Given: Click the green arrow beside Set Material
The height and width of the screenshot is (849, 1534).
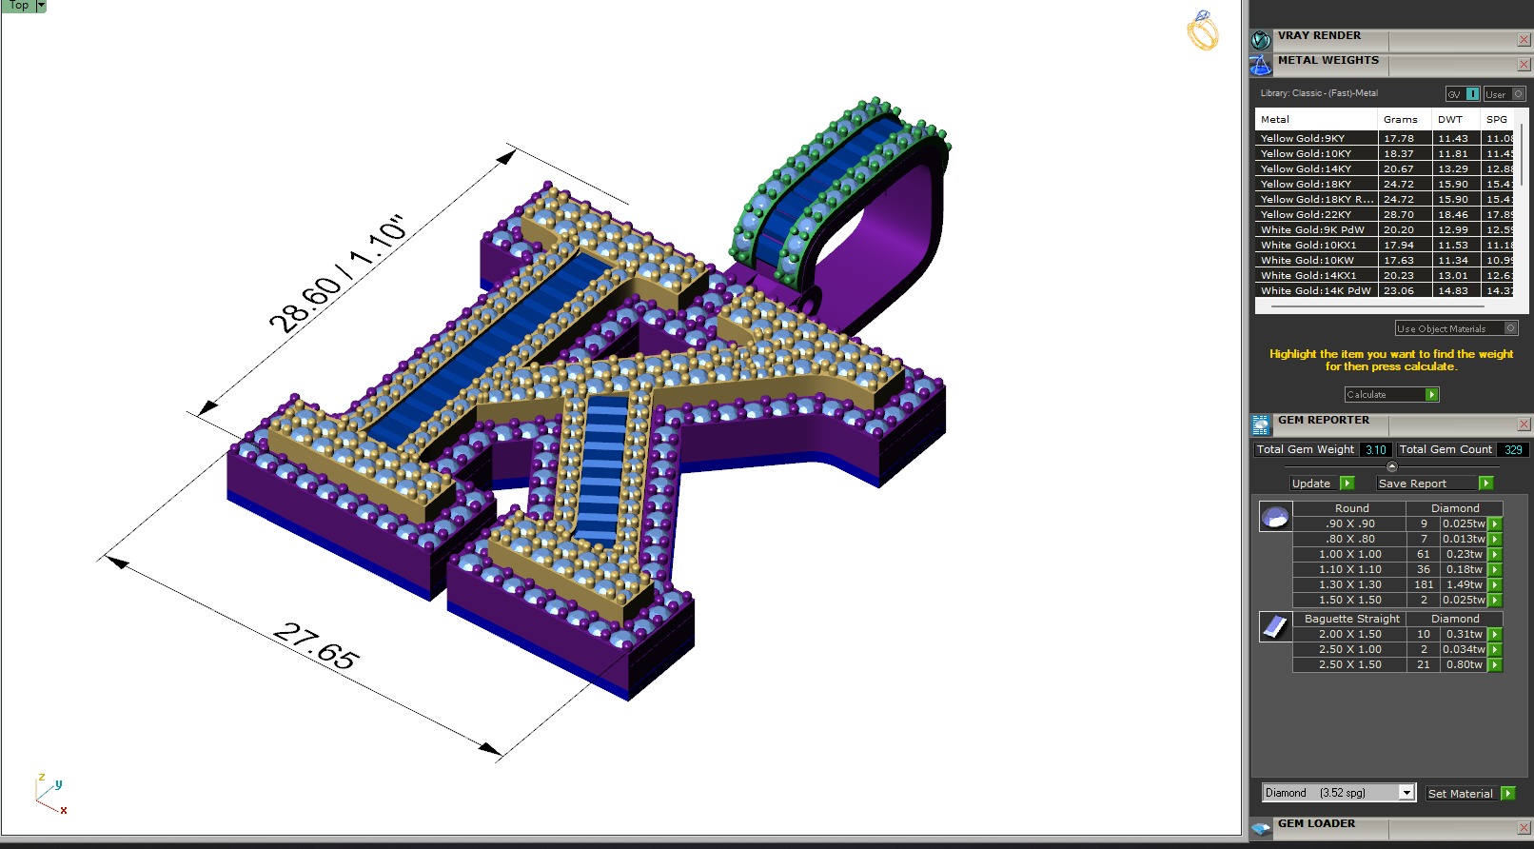Looking at the screenshot, I should point(1507,793).
